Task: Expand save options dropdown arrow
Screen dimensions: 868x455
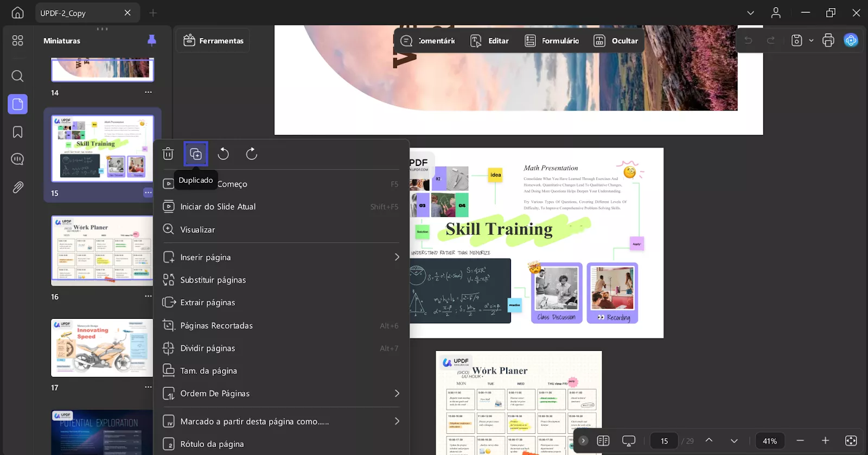Action: 811,41
